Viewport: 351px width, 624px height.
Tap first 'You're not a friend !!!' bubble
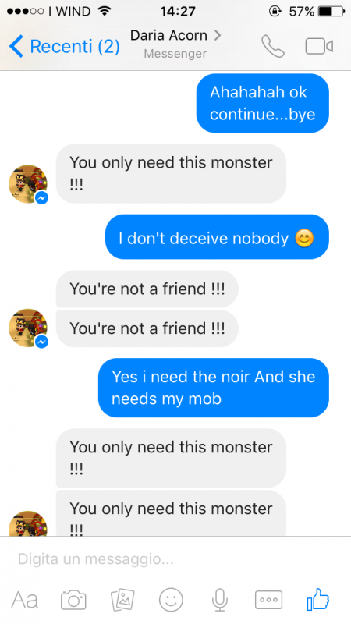tap(147, 289)
